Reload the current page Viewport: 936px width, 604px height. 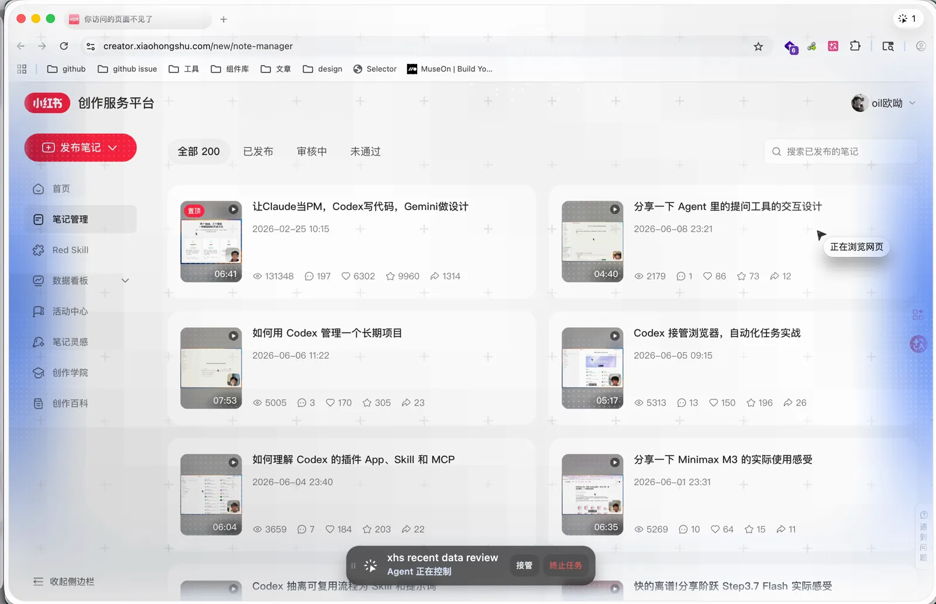pos(64,46)
